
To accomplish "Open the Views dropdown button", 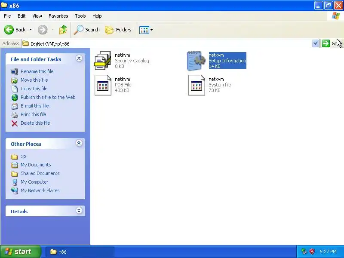I will coord(146,30).
